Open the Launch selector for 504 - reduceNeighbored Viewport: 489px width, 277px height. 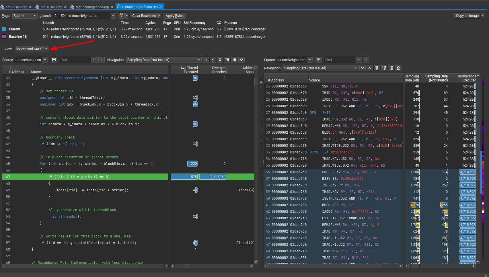point(85,15)
